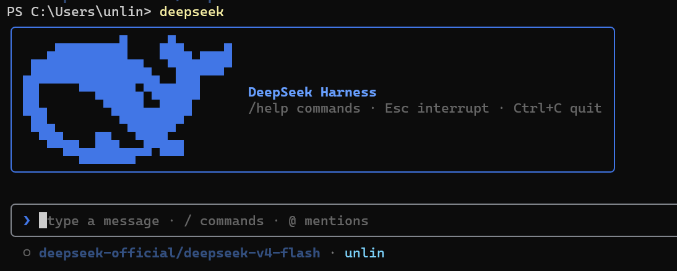Select the deepseek-official/deepseek-v4-flash model label
Screen dimensions: 677x271
(x=179, y=253)
